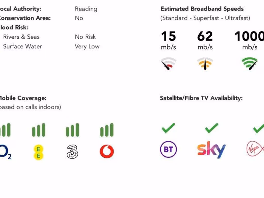This screenshot has height=198, width=264.
Task: Select the Three mobile logo
Action: point(72,152)
